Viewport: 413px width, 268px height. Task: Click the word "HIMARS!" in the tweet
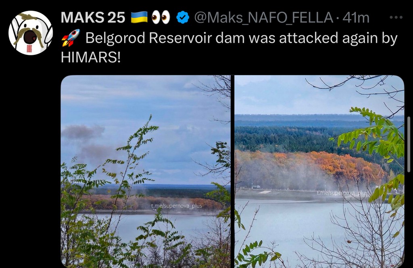pyautogui.click(x=91, y=57)
